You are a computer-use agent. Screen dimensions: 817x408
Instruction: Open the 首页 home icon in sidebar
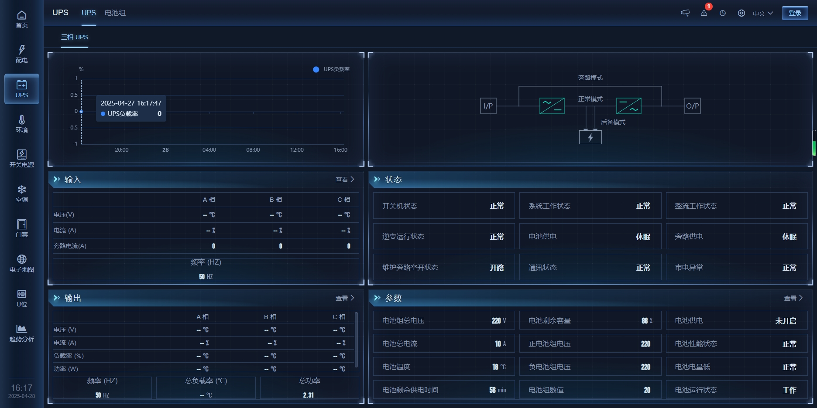pyautogui.click(x=22, y=19)
